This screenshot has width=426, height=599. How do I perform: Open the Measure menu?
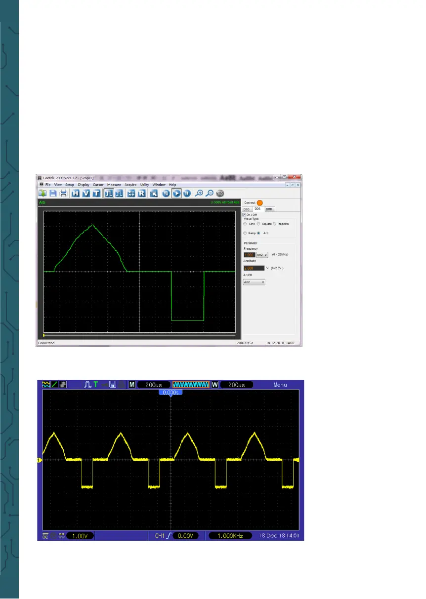(114, 184)
